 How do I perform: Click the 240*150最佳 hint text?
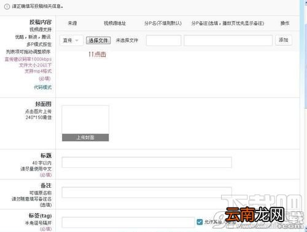click(39, 118)
